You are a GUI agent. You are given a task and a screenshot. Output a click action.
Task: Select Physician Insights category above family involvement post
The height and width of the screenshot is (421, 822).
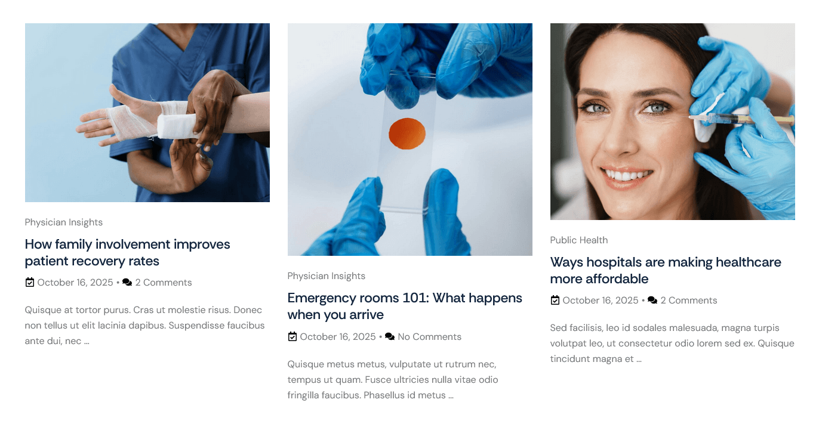pos(64,222)
